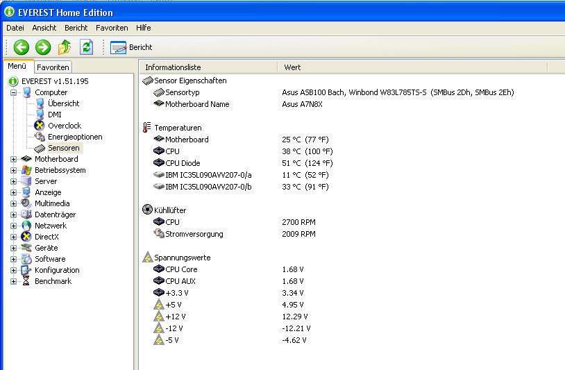Click the EVEREST v1.51.195 info icon
The width and height of the screenshot is (565, 370).
13,81
